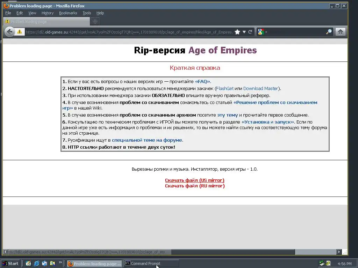Open a new tab with the plus button
Viewport: 358px width, 268px height.
pos(95,21)
